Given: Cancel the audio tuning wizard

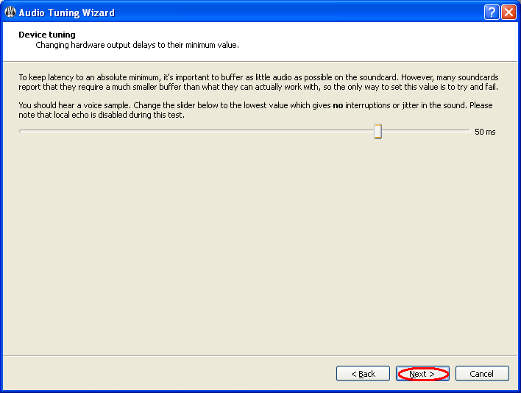Looking at the screenshot, I should pos(482,374).
